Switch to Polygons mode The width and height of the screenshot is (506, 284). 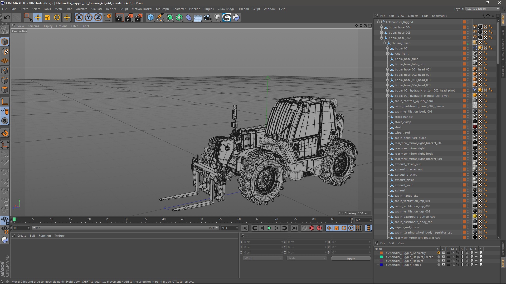tap(5, 90)
